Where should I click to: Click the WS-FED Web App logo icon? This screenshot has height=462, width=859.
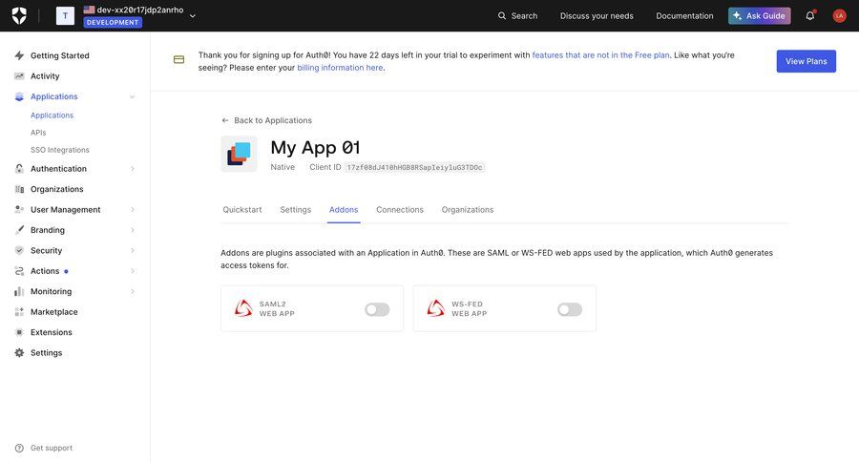click(435, 308)
